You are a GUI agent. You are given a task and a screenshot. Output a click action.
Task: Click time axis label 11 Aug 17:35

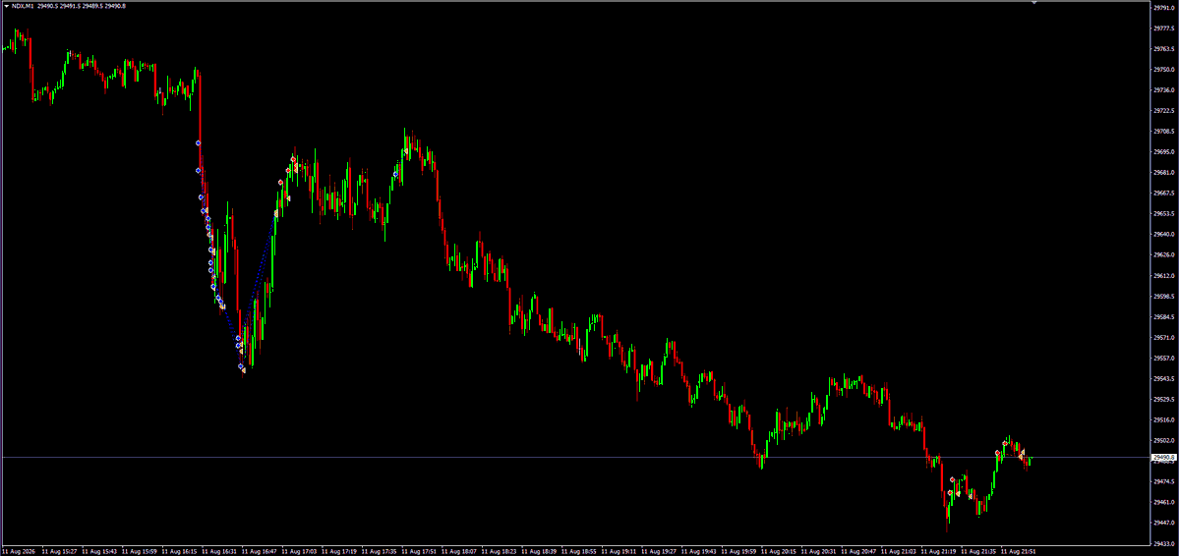tap(381, 551)
